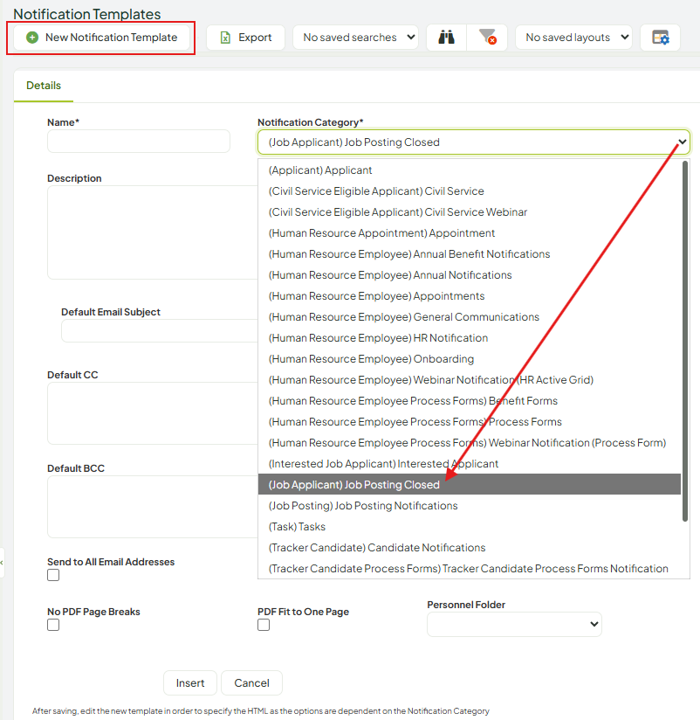Open the layout settings gear icon

pos(660,38)
